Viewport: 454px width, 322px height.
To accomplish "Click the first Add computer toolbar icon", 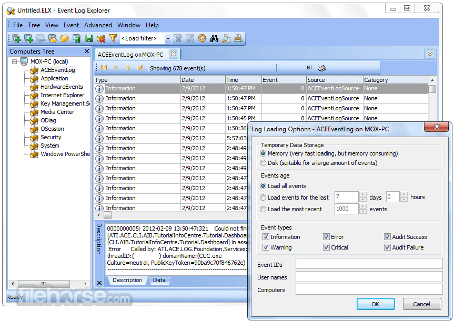I will tap(16, 38).
